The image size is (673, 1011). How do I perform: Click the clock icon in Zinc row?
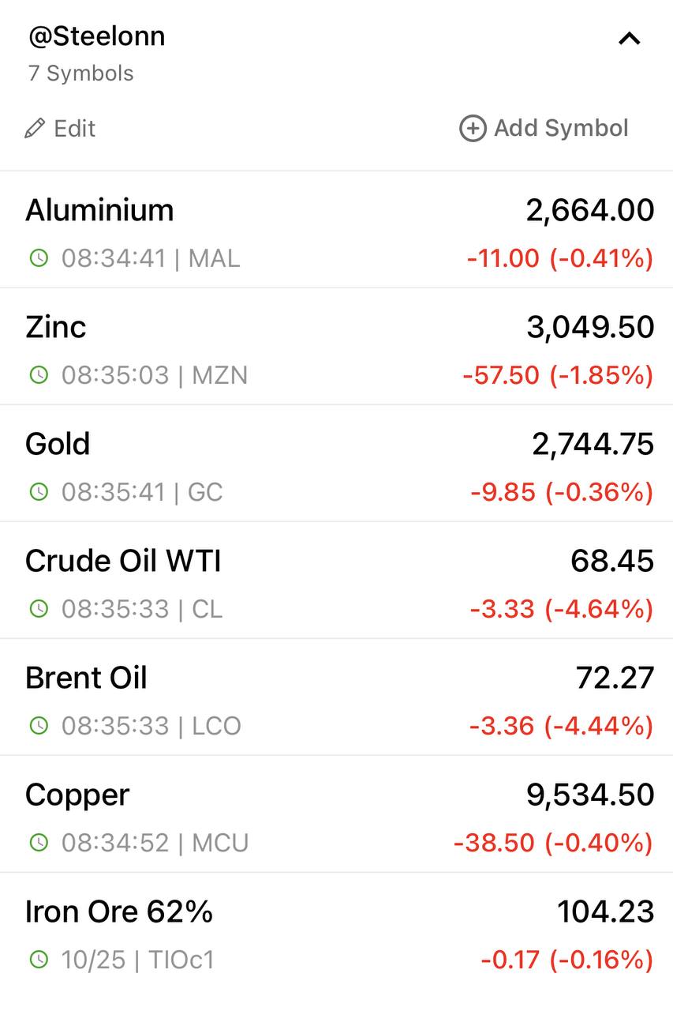39,374
